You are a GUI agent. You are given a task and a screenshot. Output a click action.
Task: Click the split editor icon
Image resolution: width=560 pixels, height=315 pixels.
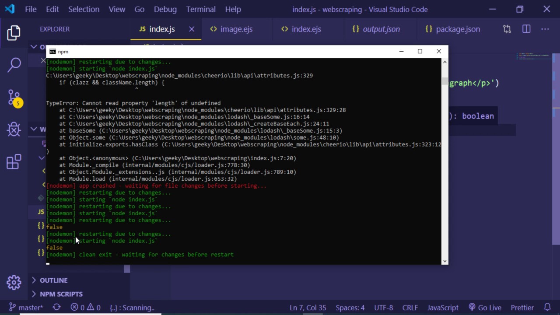coord(526,29)
